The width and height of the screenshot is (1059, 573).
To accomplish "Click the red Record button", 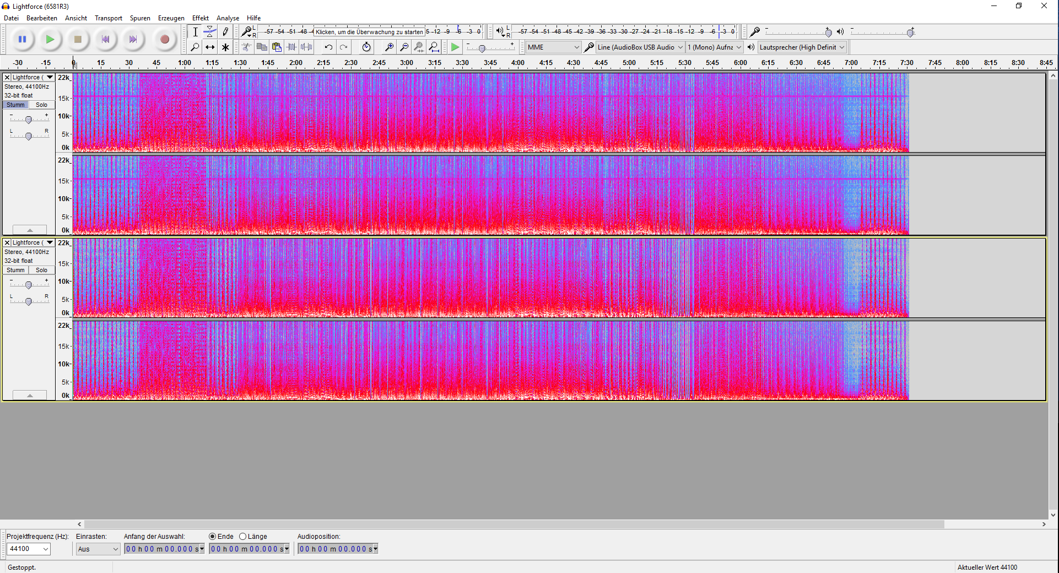I will (164, 39).
